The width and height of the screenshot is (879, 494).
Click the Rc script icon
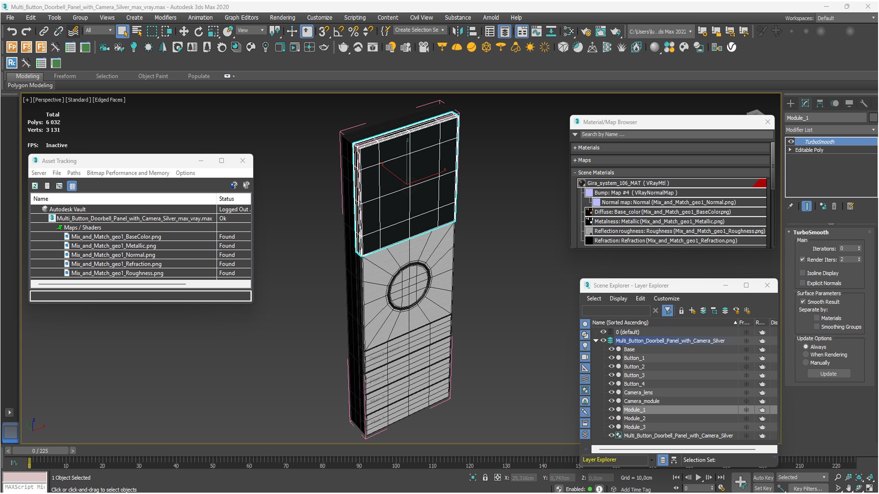point(12,63)
